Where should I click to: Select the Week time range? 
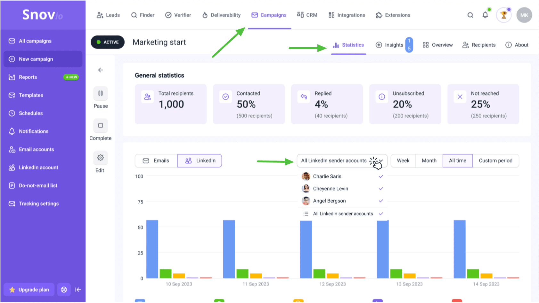pos(403,161)
